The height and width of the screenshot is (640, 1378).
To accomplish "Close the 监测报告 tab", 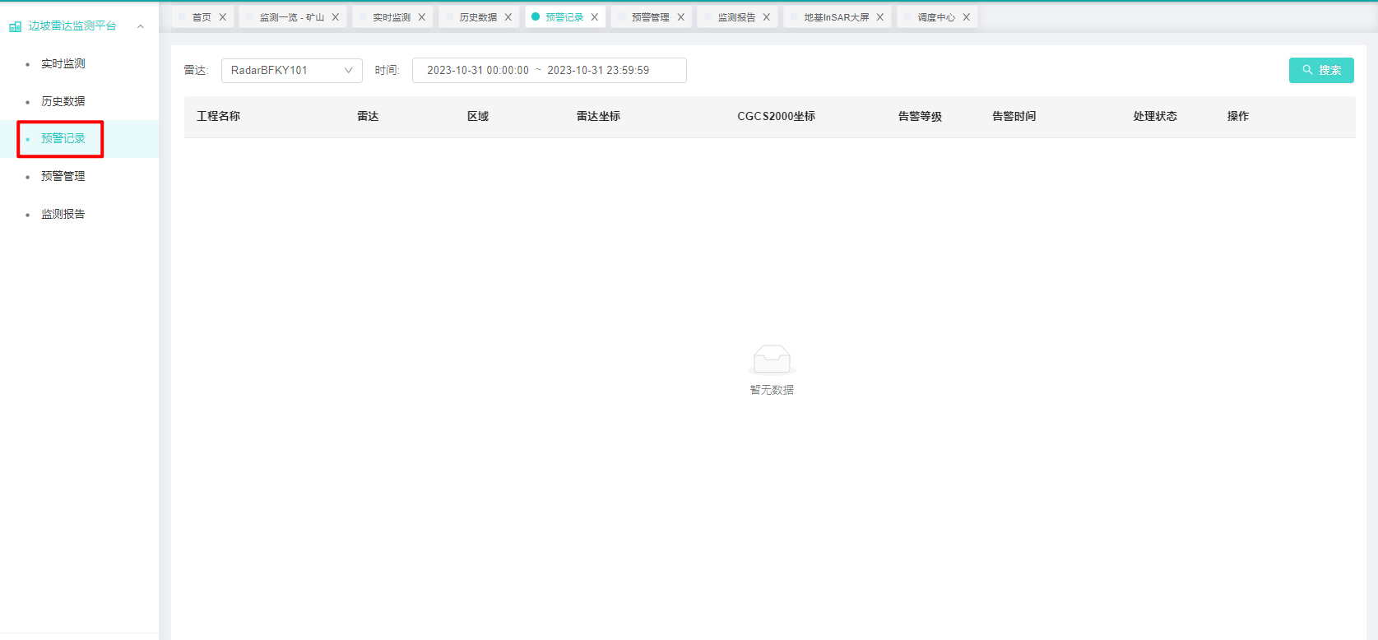I will 767,17.
